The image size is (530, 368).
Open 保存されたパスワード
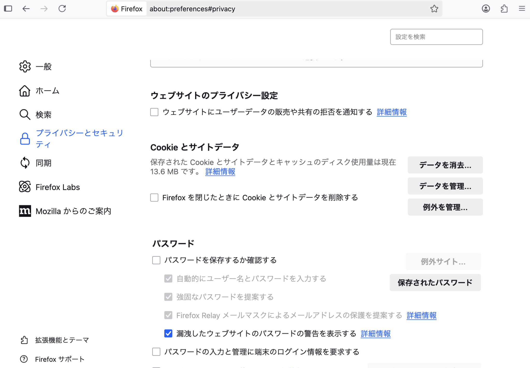(x=435, y=283)
